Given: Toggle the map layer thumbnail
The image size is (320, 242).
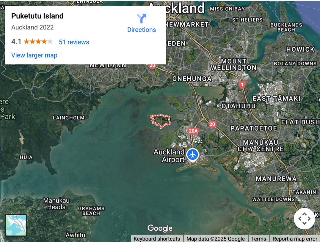Looking at the screenshot, I should [16, 225].
